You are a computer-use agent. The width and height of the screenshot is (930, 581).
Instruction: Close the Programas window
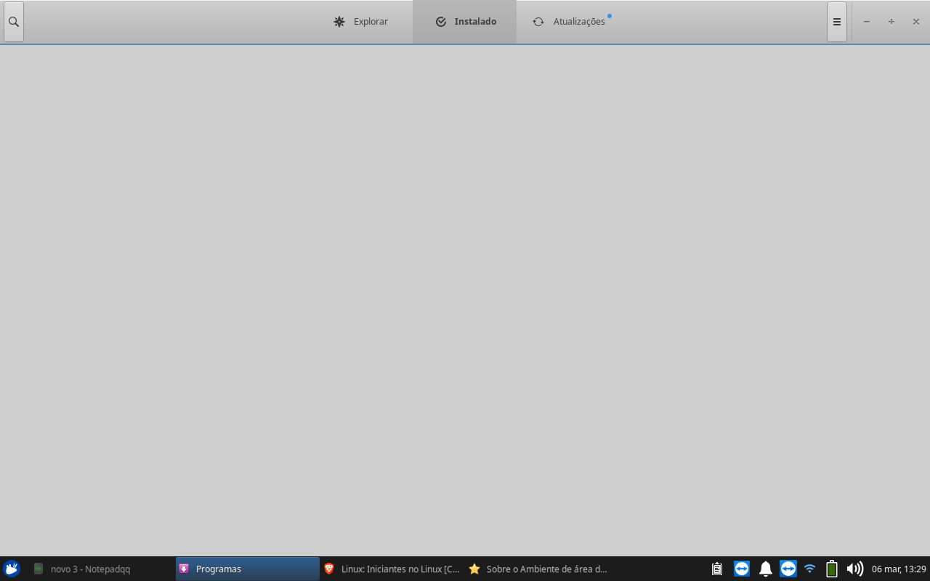(915, 22)
